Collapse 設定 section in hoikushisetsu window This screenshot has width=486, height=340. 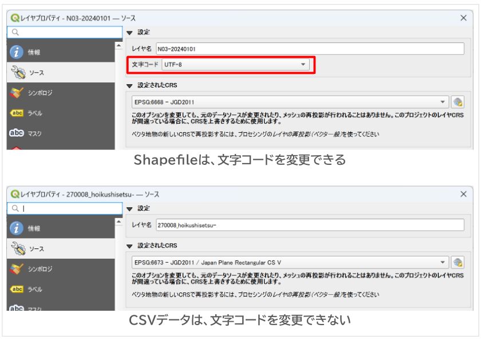(129, 209)
